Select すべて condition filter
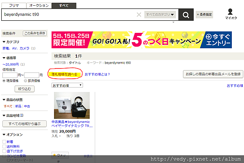 pos(8,106)
